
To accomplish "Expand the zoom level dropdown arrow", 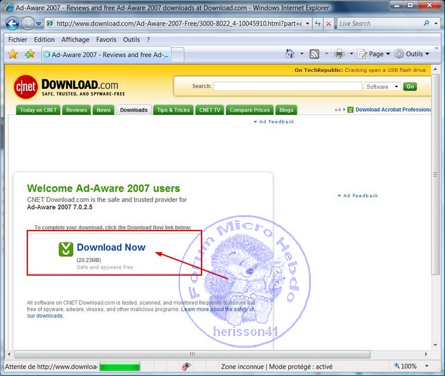I will (427, 366).
